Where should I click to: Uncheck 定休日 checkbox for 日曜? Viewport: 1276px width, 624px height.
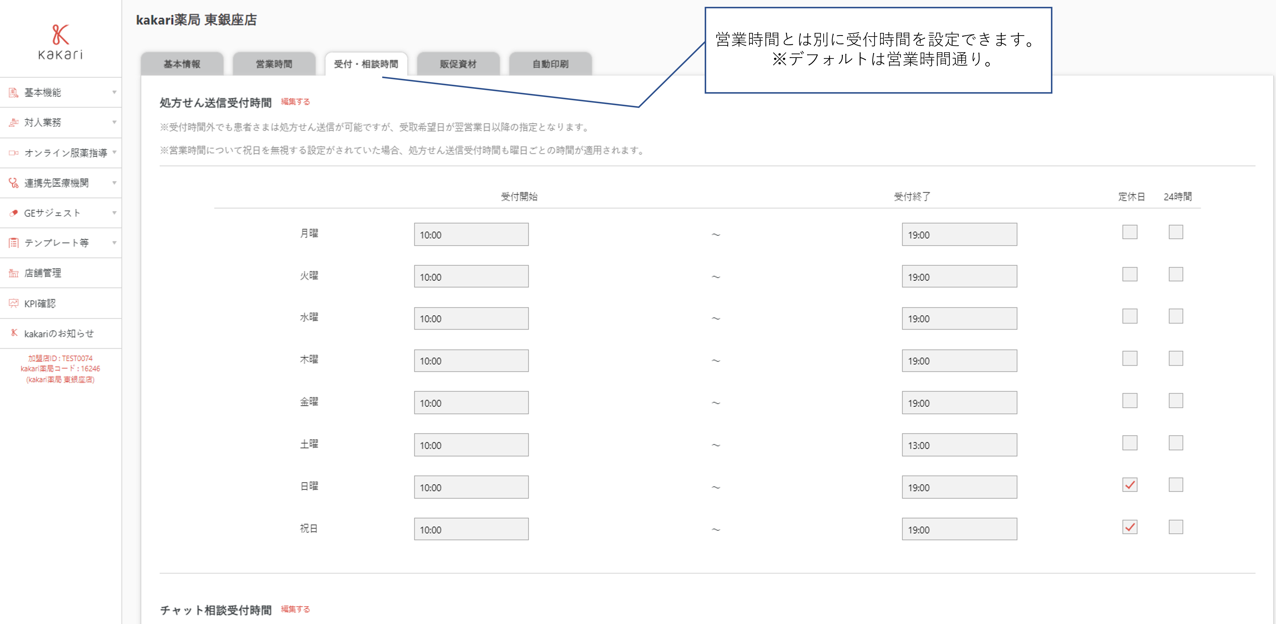(x=1130, y=485)
